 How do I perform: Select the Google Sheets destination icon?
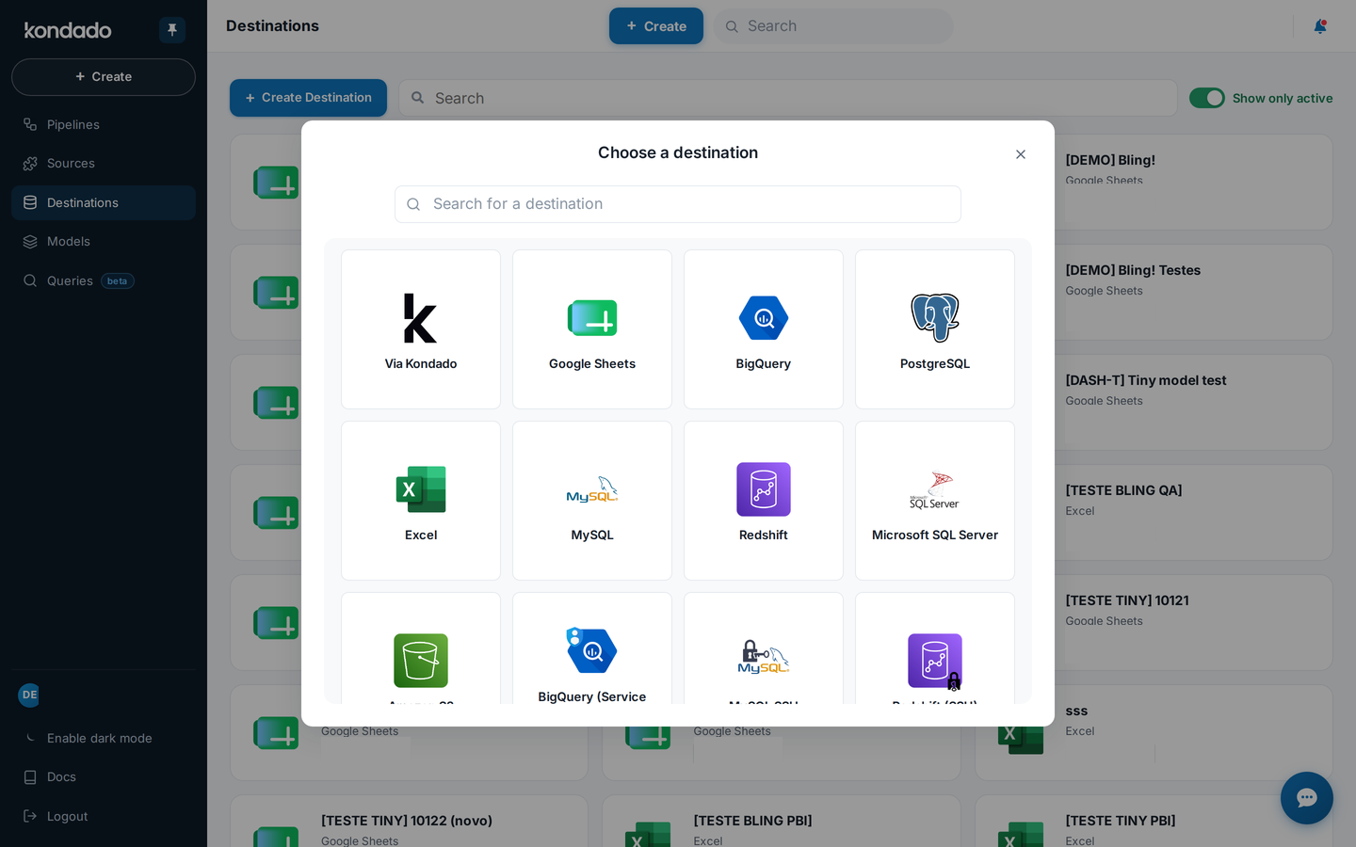coord(592,318)
